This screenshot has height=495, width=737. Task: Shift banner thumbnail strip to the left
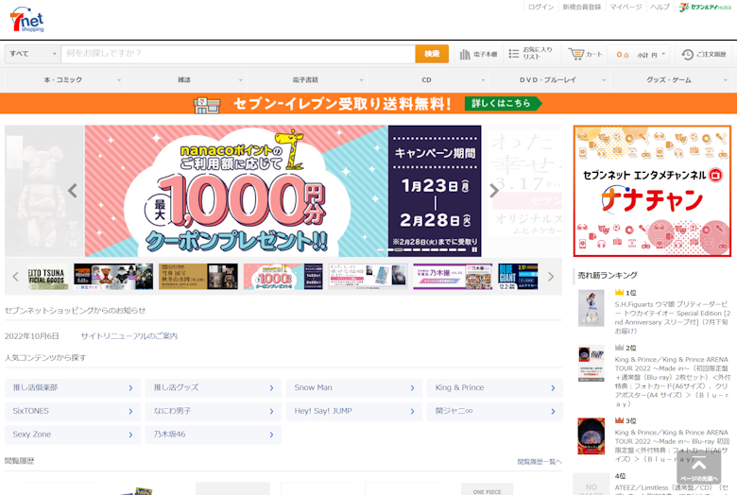click(x=15, y=277)
